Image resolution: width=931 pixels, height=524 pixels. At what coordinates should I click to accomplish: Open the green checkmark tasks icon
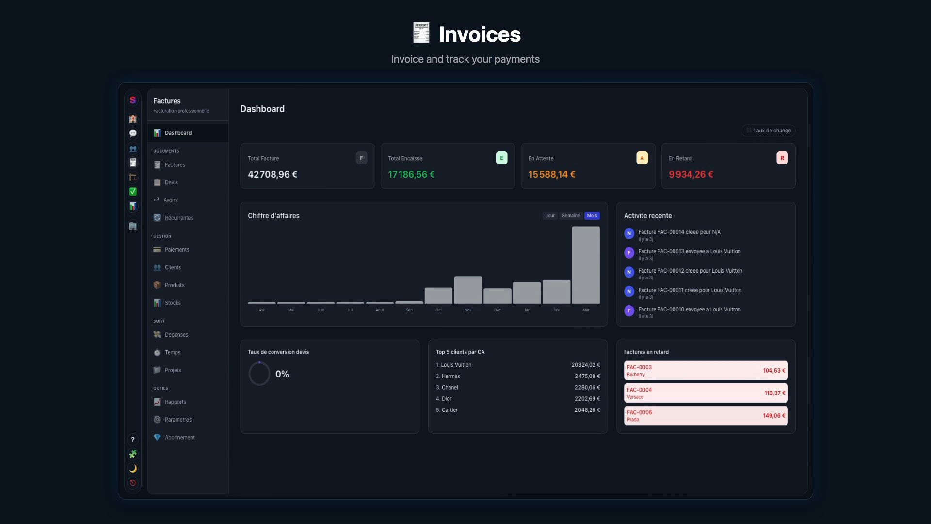coord(133,192)
